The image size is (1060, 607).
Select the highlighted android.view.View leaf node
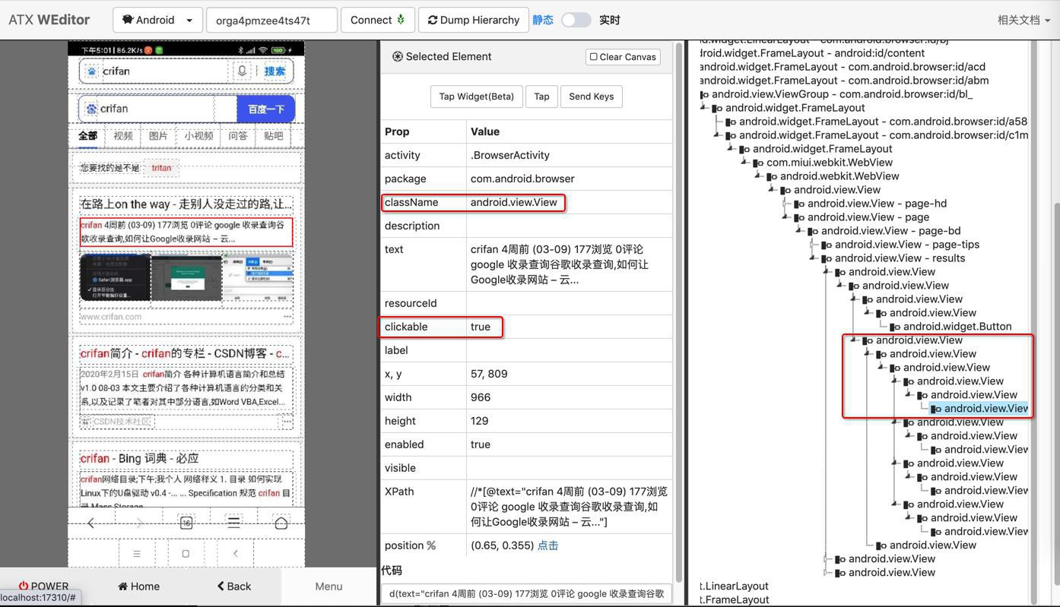pos(979,409)
